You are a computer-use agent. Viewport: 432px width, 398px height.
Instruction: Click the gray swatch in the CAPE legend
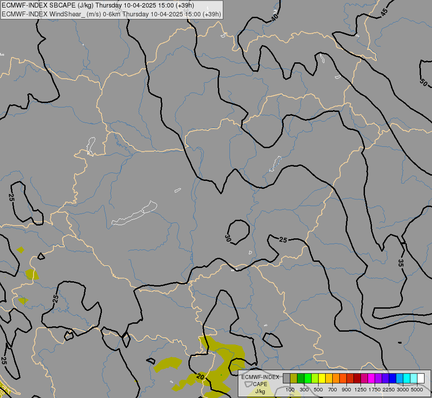tap(286, 379)
